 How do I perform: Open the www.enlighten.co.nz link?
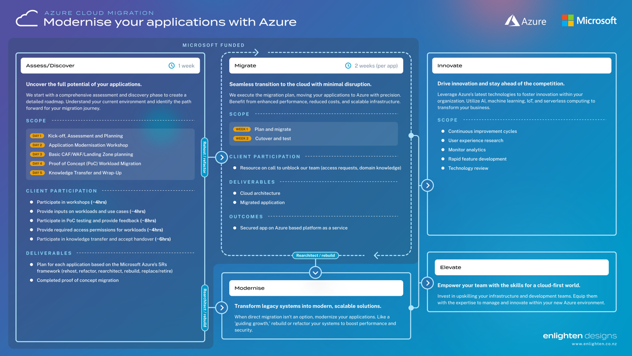(594, 344)
